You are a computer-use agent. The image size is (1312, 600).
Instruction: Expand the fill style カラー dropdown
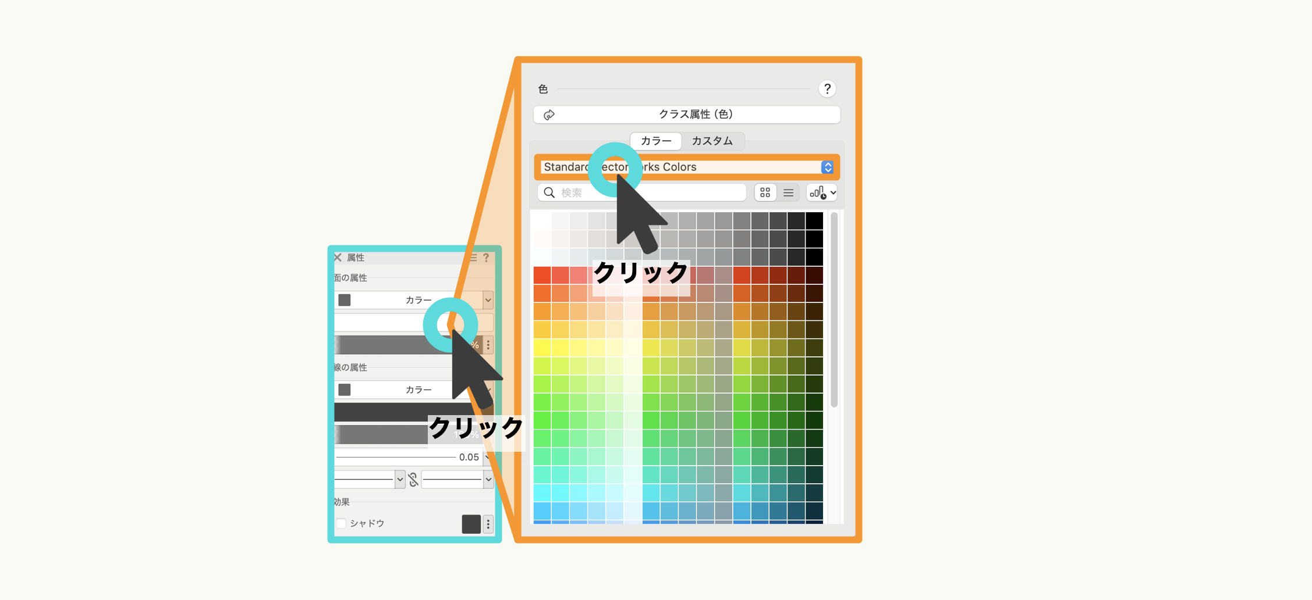click(x=488, y=300)
